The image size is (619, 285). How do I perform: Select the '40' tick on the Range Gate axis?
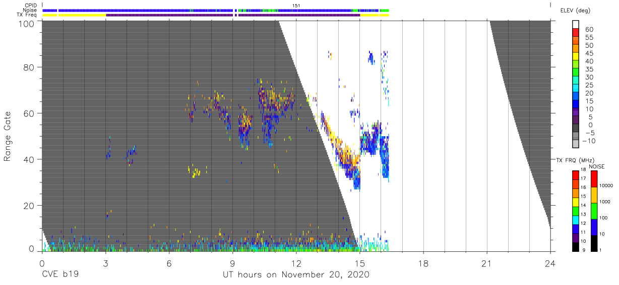(x=29, y=159)
